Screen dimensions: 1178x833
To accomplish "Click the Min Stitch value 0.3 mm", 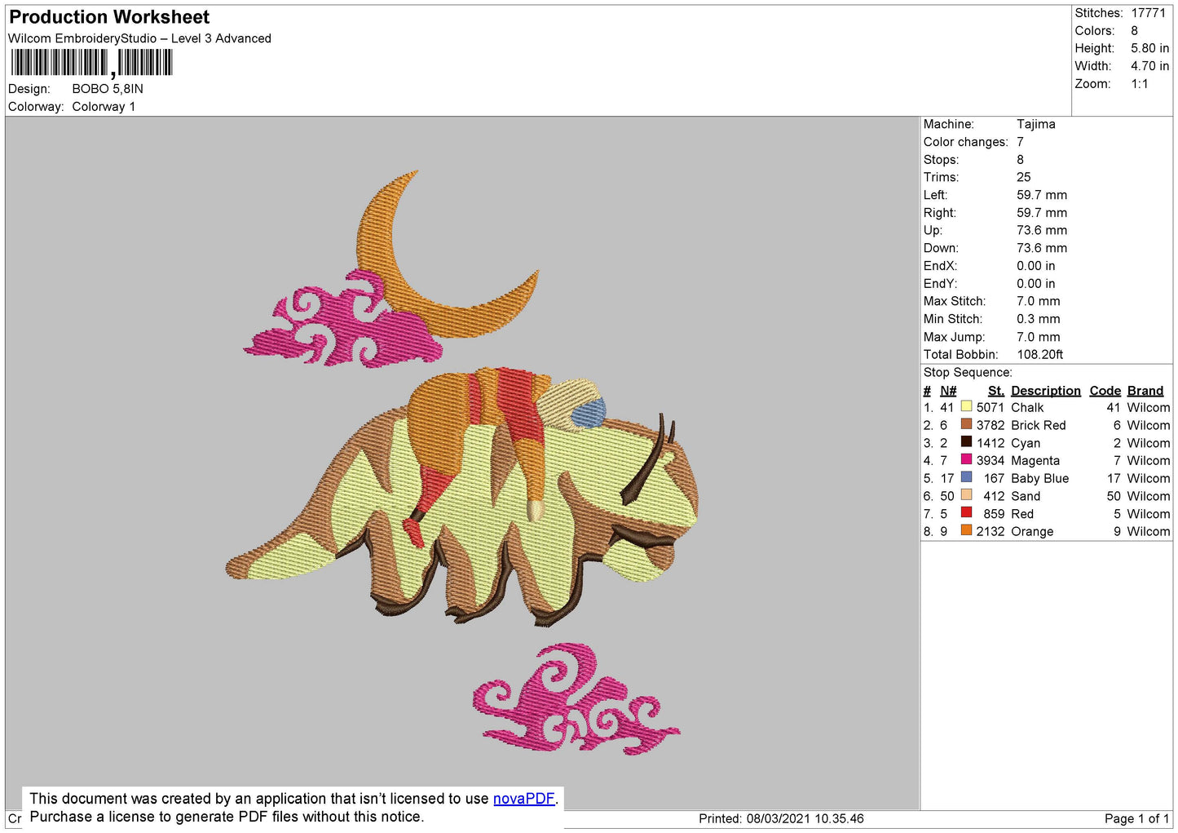I will click(x=1038, y=319).
